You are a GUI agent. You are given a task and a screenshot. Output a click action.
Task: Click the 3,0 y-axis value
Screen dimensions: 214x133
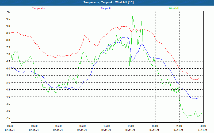point(8,111)
